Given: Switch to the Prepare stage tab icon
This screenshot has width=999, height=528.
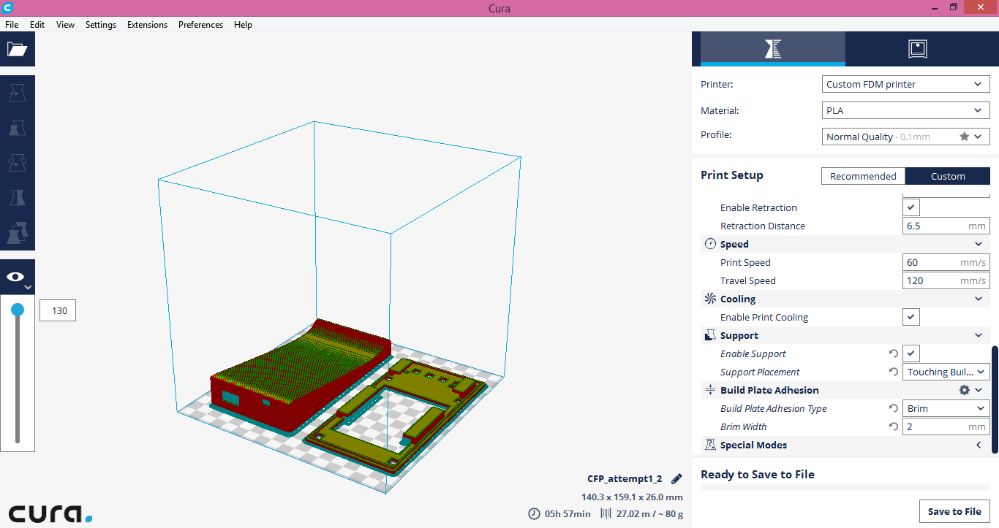Looking at the screenshot, I should coord(772,49).
